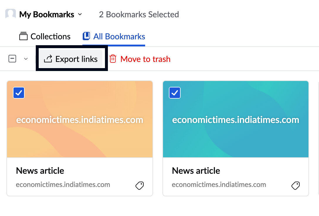This screenshot has width=319, height=216.
Task: Click the tag icon on the teal card
Action: (296, 185)
